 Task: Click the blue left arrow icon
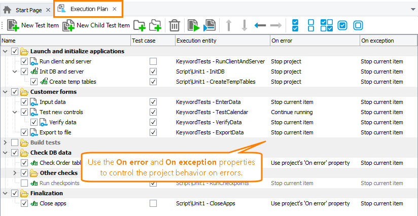click(260, 25)
